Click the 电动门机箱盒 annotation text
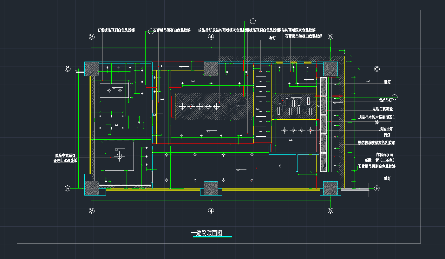Viewport: 445px width, 259px height. point(383,109)
